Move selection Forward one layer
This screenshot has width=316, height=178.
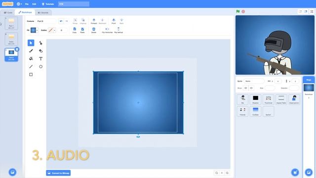click(x=94, y=21)
